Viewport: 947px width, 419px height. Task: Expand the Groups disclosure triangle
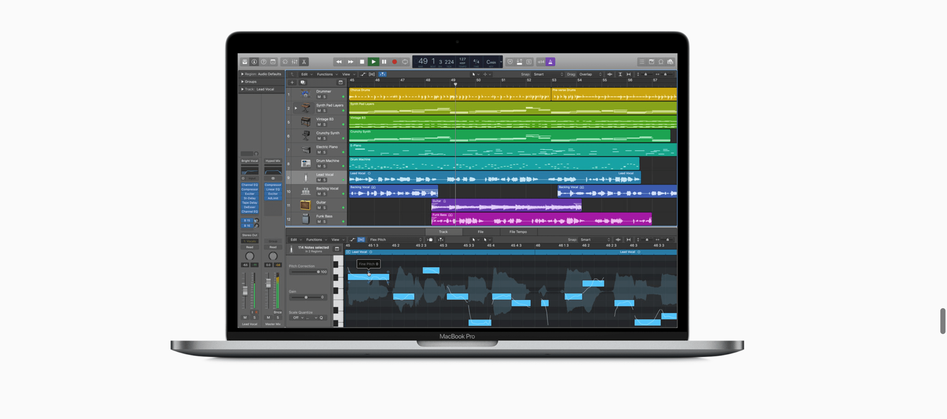point(242,82)
